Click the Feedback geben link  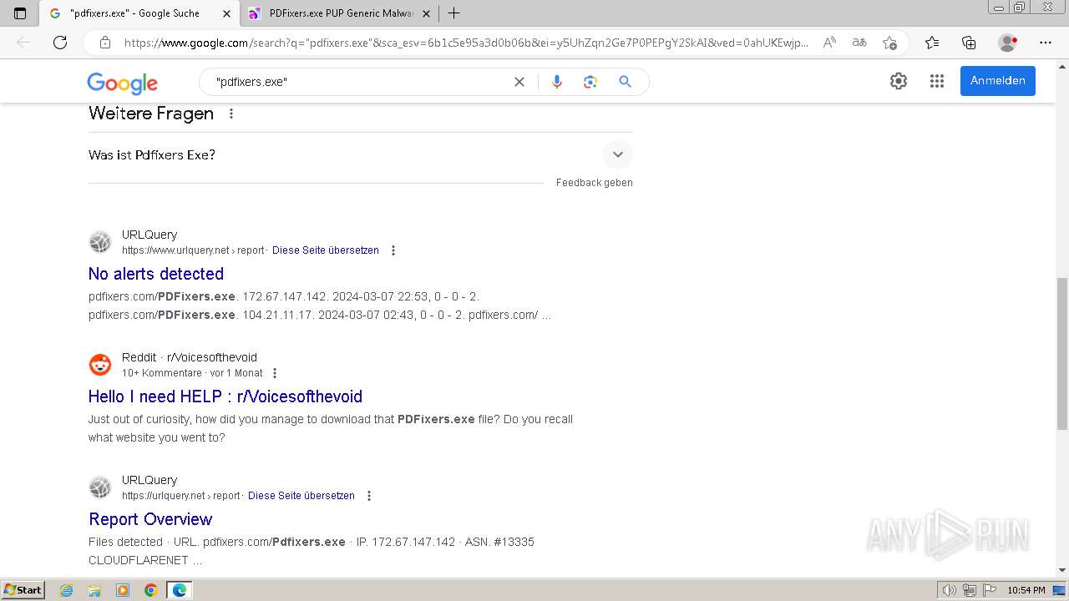595,183
